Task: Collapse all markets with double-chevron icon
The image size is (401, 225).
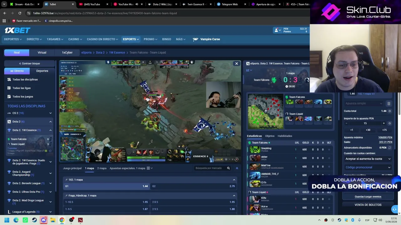Action: click(237, 168)
